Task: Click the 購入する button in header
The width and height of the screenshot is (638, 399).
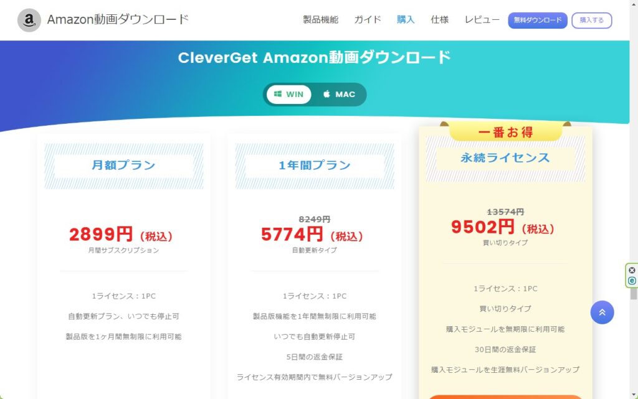Action: (x=591, y=21)
